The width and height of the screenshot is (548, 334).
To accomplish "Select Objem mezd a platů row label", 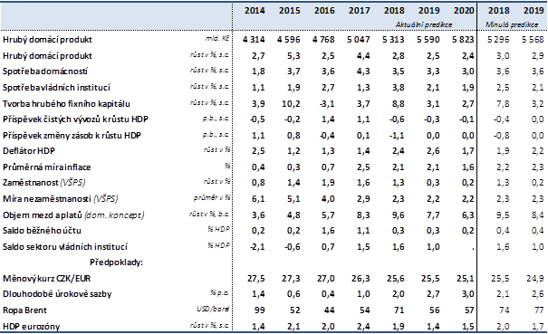I will 73,215.
